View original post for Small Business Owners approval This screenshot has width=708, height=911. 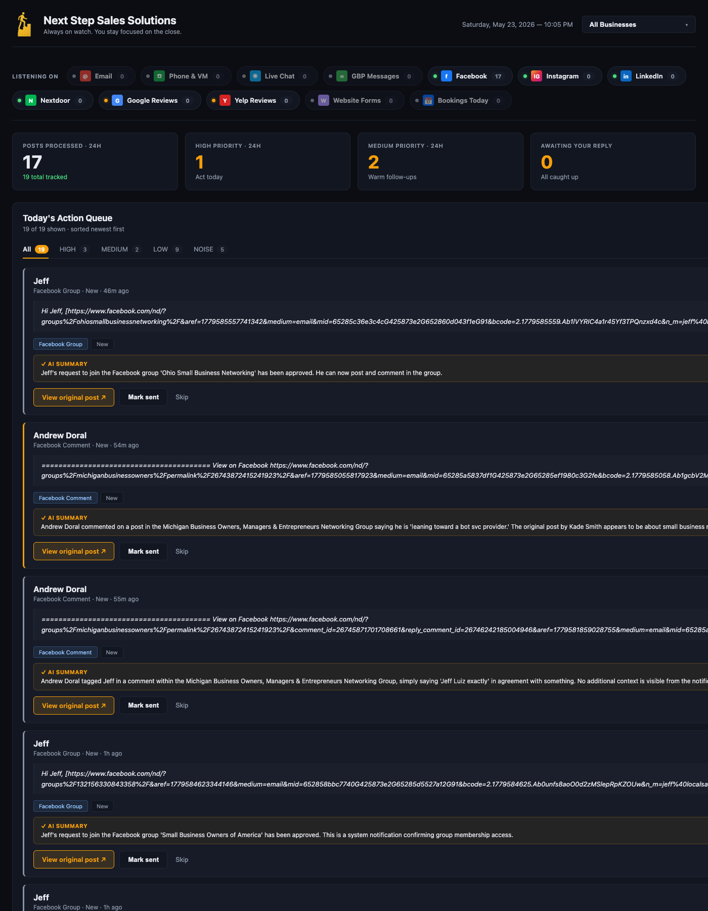tap(74, 859)
